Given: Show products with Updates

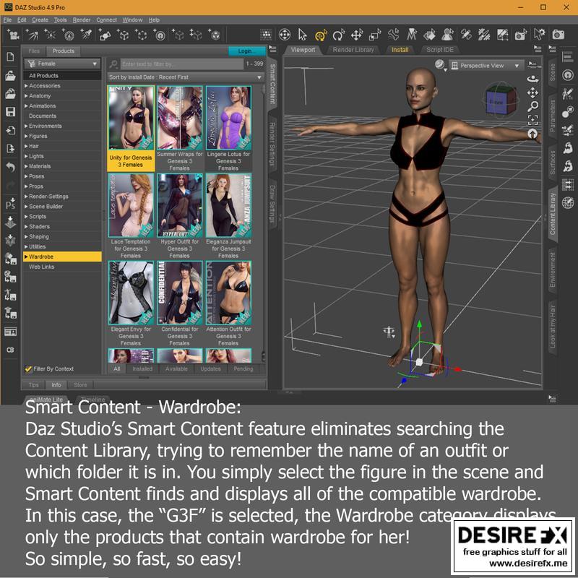Looking at the screenshot, I should pyautogui.click(x=210, y=368).
